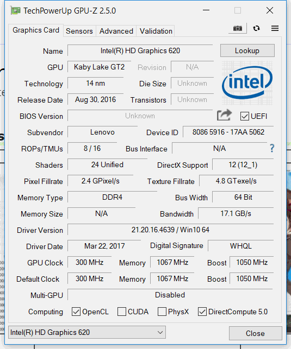The height and width of the screenshot is (349, 291).
Task: Click the Bus Interface question mark
Action: (x=272, y=148)
